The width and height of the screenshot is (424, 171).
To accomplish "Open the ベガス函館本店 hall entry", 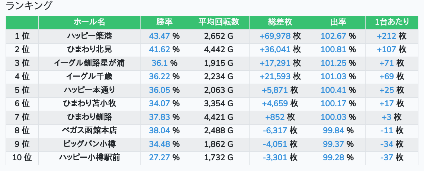I will [x=89, y=130].
